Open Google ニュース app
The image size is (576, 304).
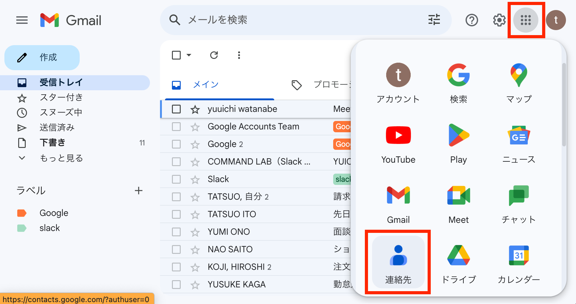point(519,144)
